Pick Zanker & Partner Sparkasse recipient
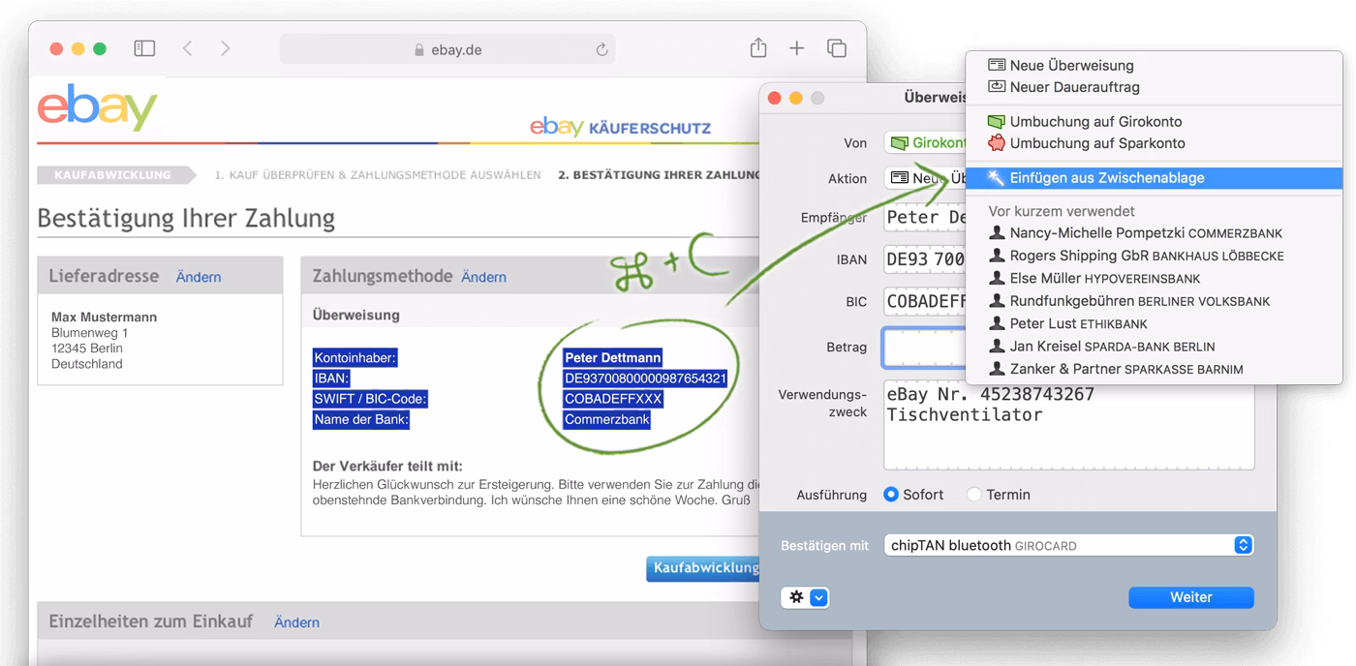Viewport: 1356px width, 666px height. 1155,369
